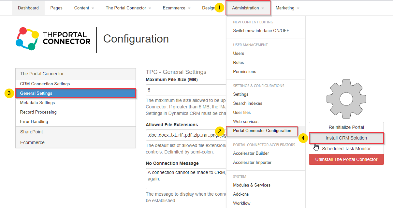Select General Settings in sidebar
Image resolution: width=393 pixels, height=208 pixels.
pos(76,93)
